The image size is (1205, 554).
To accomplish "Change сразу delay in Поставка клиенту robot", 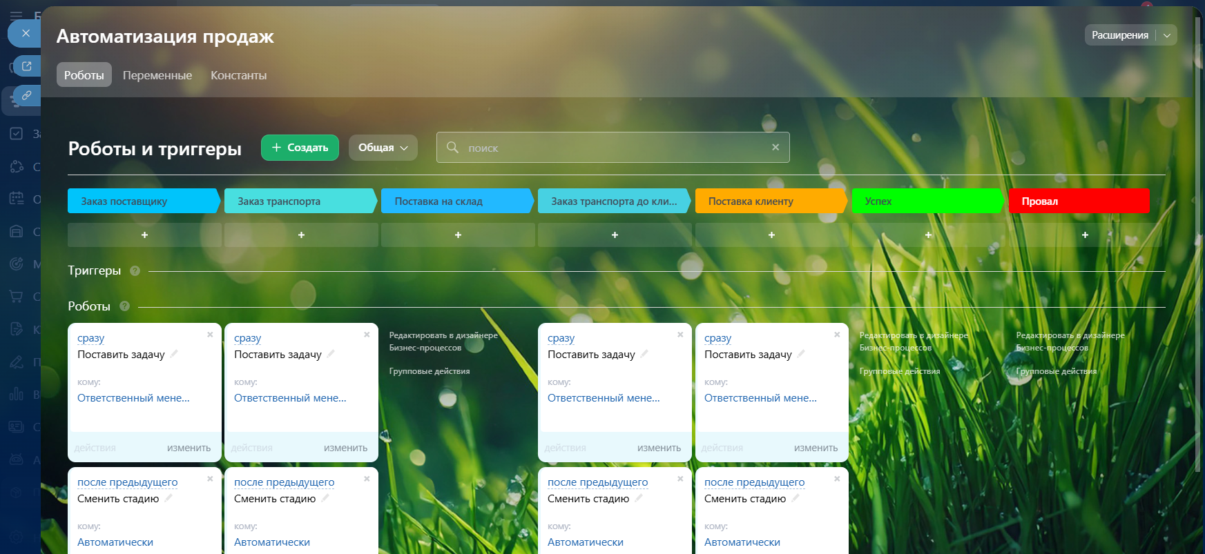I will pyautogui.click(x=717, y=338).
